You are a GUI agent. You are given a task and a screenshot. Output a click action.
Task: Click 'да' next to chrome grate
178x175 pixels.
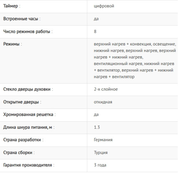pos(96,115)
